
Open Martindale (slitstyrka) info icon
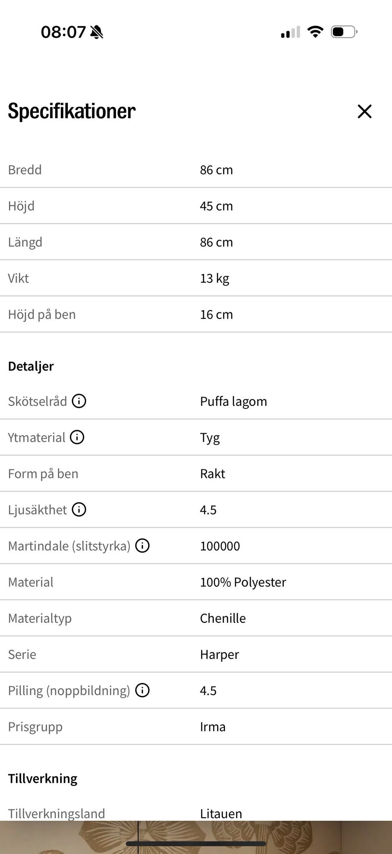click(142, 545)
